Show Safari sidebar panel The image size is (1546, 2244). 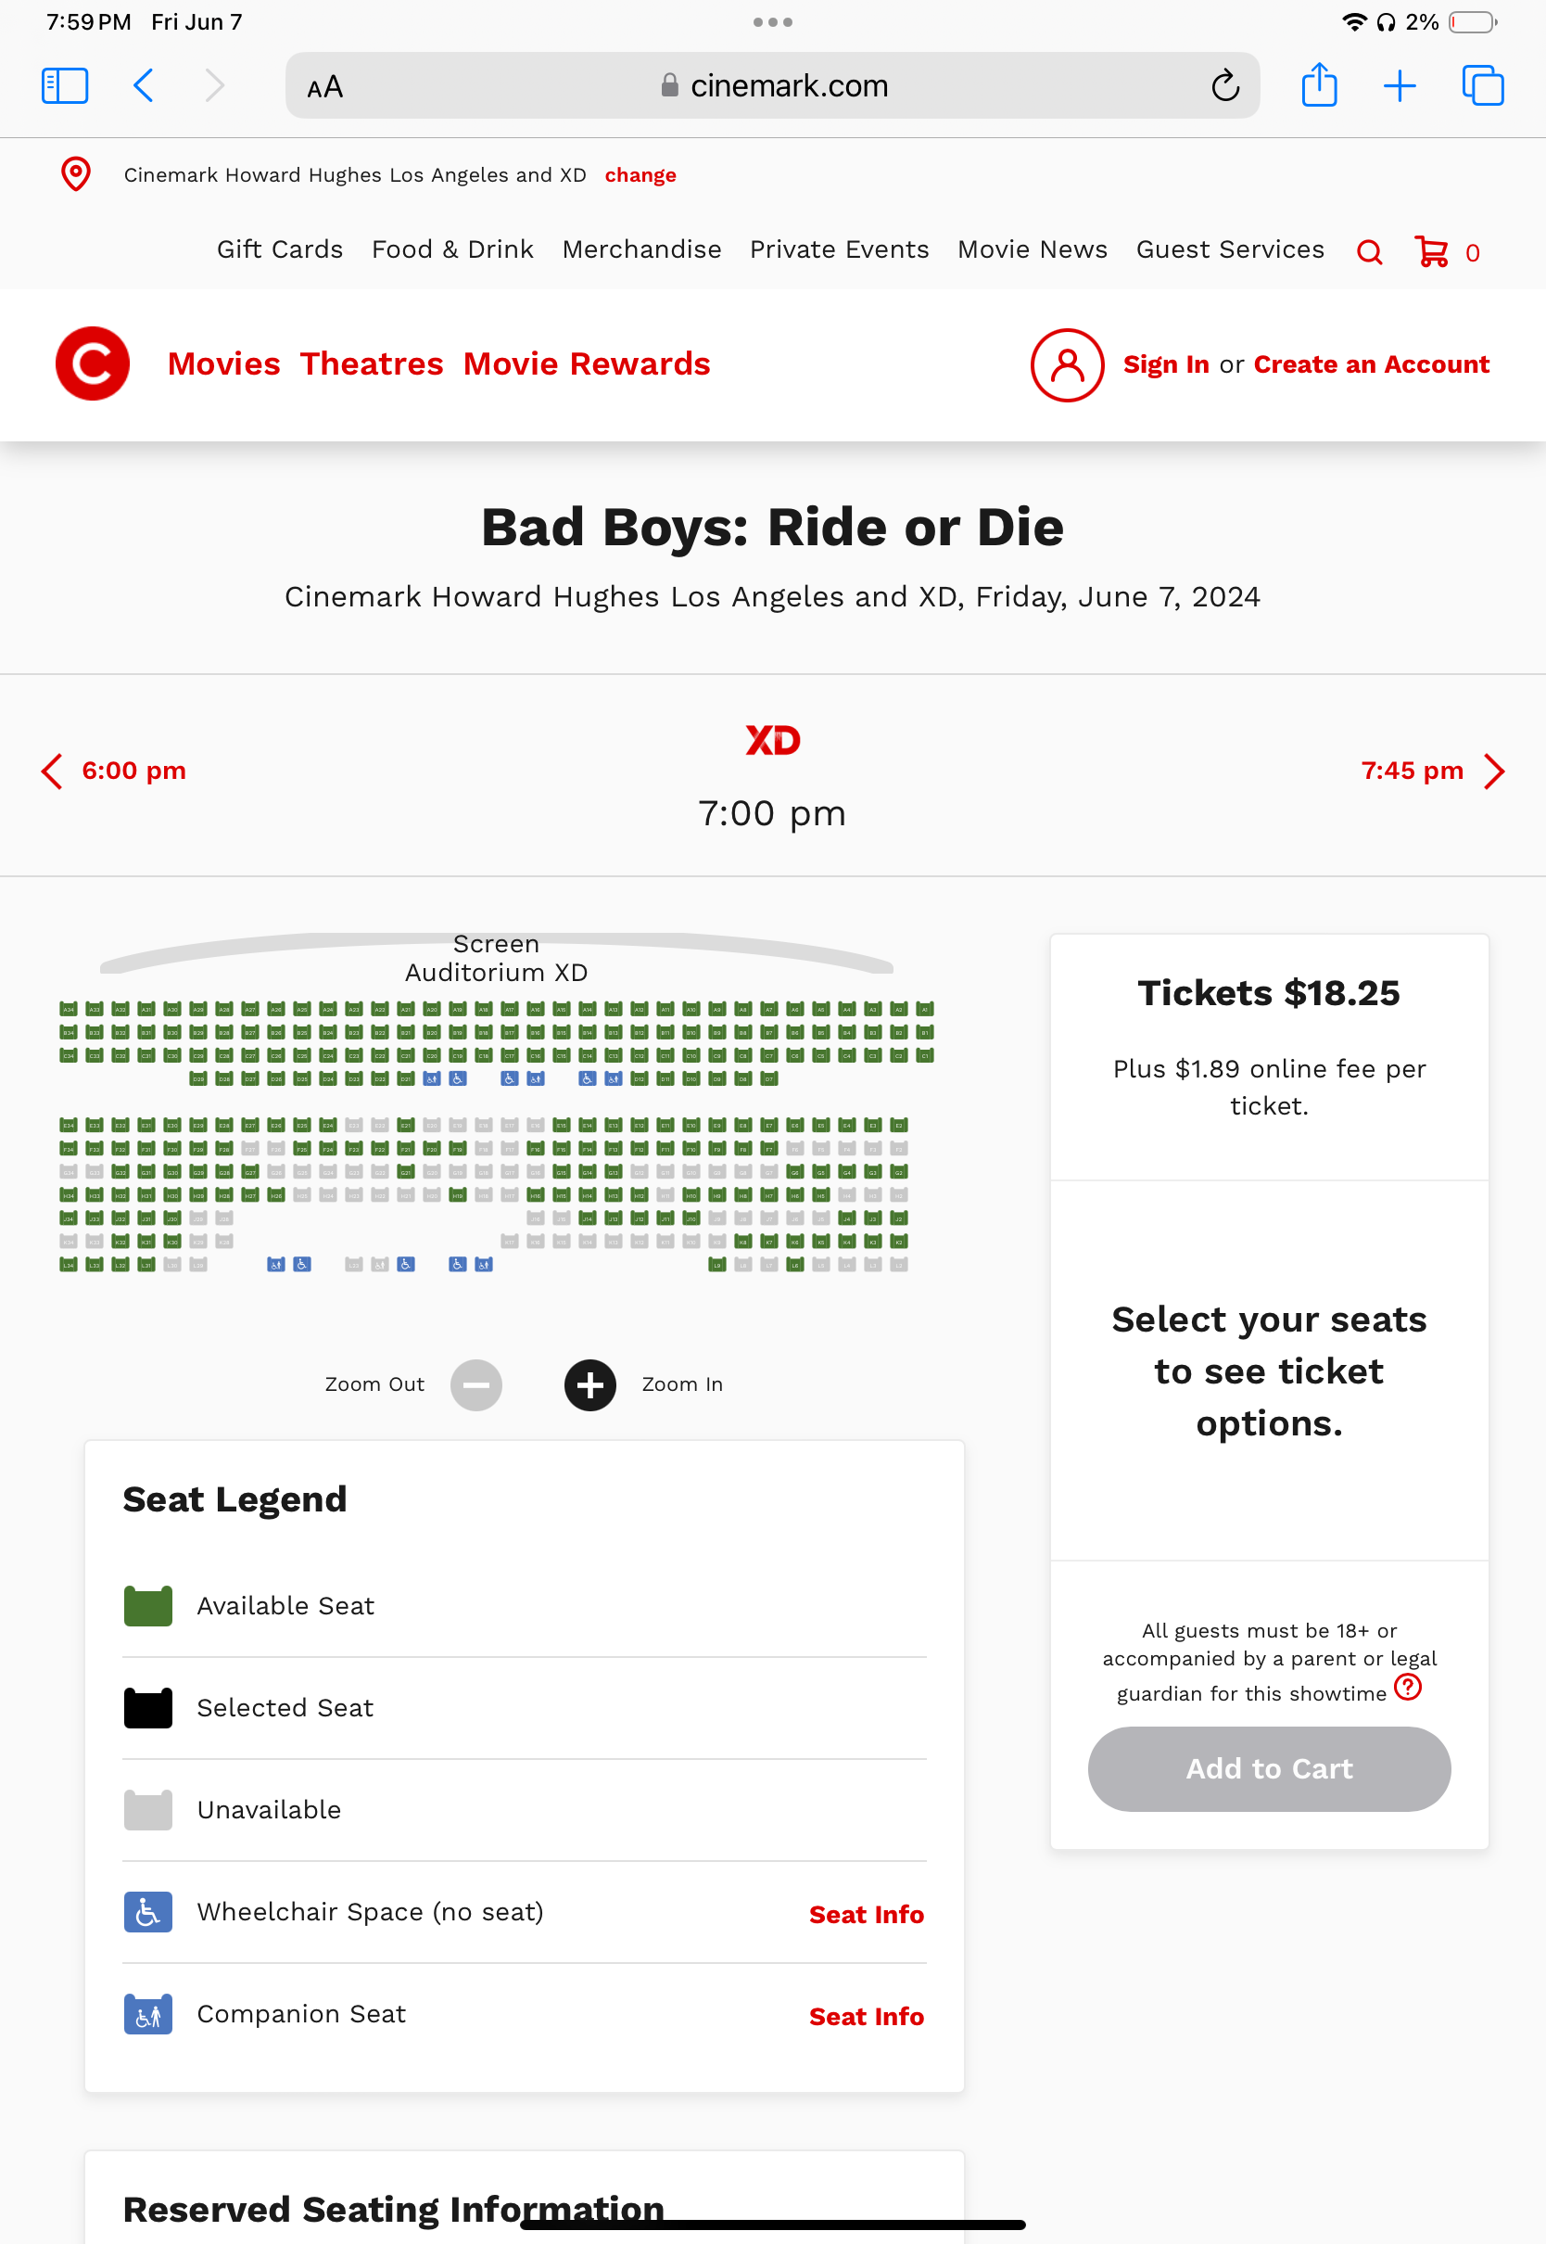pos(65,85)
